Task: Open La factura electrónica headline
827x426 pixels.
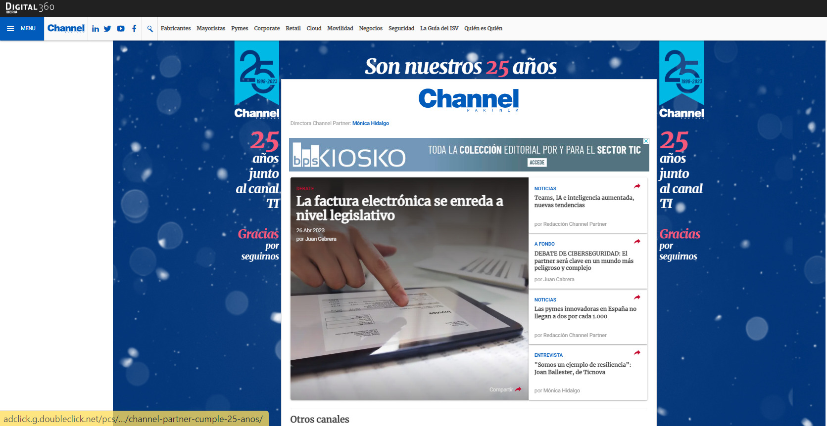Action: tap(399, 208)
